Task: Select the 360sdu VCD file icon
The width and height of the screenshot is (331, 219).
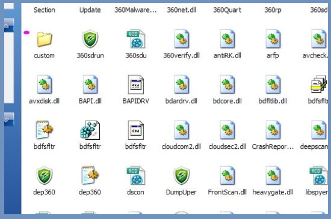Action: click(x=136, y=39)
